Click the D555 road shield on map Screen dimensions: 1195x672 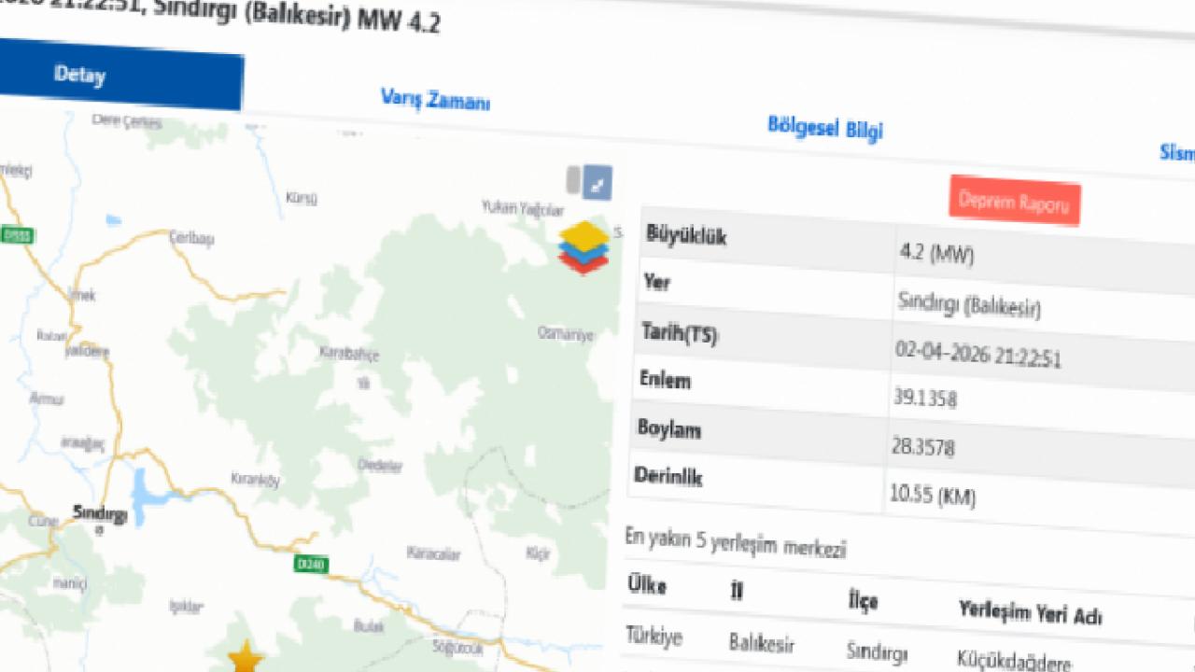16,235
